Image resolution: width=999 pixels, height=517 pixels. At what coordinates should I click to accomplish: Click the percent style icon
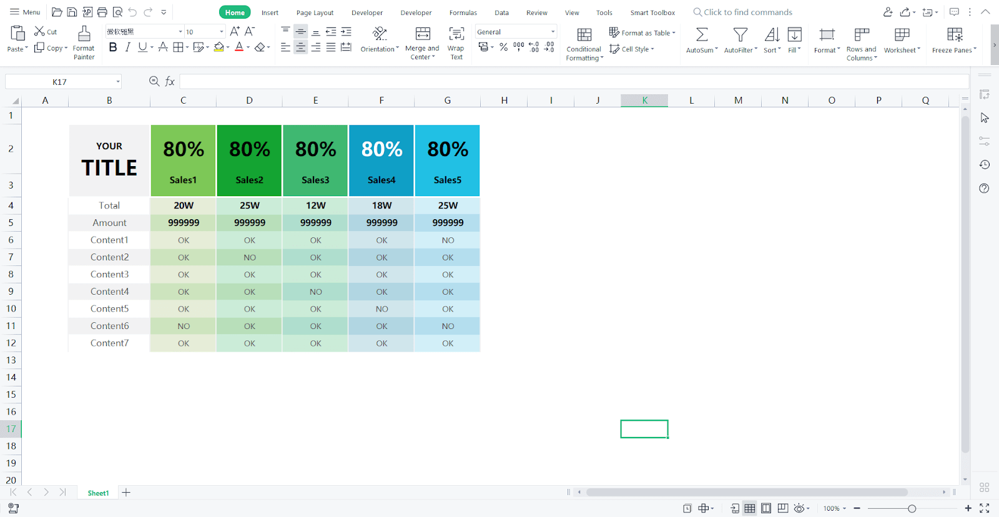pyautogui.click(x=503, y=47)
